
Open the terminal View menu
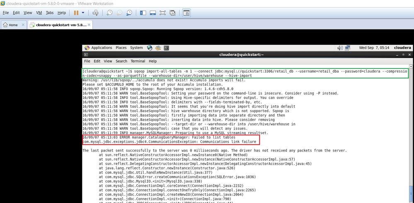click(108, 61)
